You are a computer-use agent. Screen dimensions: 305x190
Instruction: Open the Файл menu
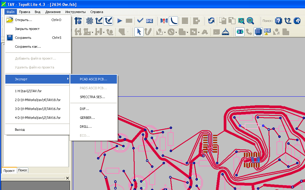click(x=10, y=12)
